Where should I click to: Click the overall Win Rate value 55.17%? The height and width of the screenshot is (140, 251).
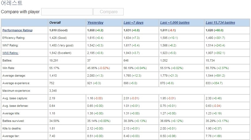point(54,68)
